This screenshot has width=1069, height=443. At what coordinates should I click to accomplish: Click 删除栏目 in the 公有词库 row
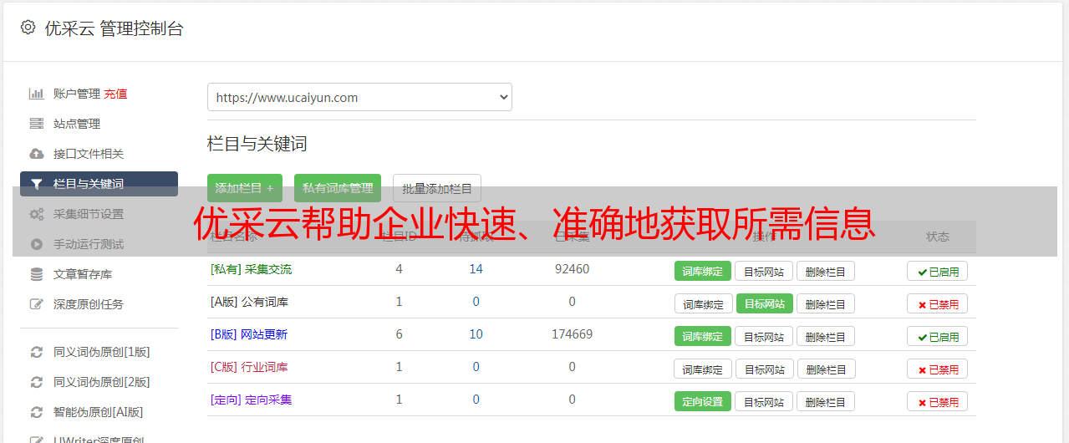pos(826,303)
